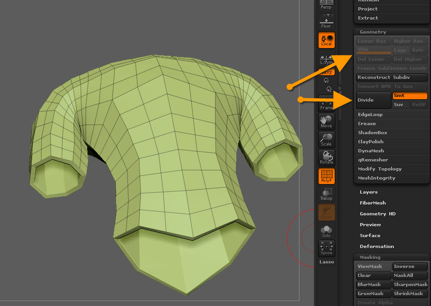
Task: Disable PolyF wireframe display
Action: coord(326,176)
